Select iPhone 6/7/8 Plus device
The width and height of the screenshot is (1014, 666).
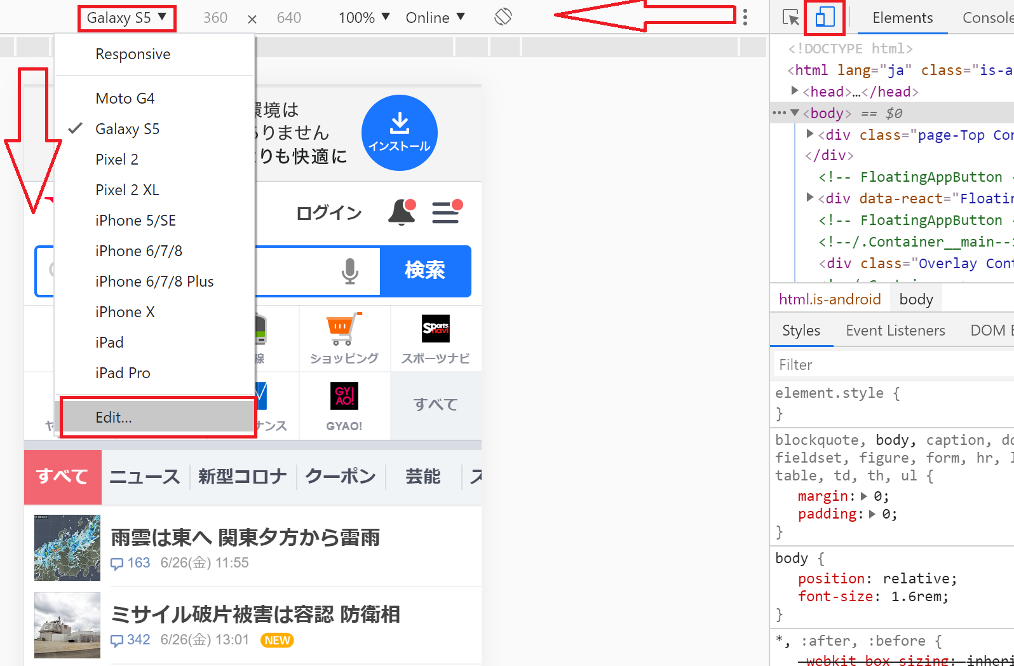coord(155,282)
